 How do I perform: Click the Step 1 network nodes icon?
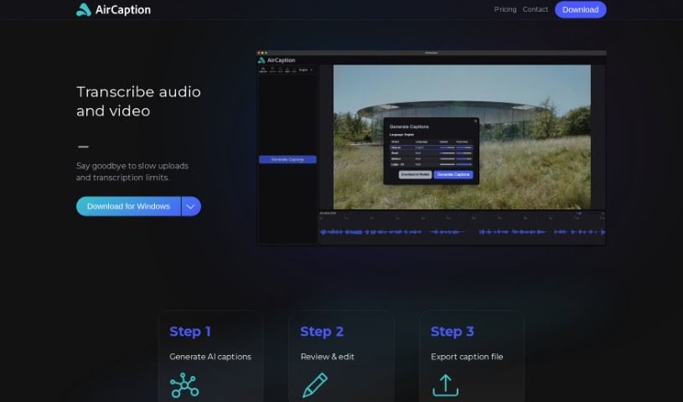click(x=184, y=385)
